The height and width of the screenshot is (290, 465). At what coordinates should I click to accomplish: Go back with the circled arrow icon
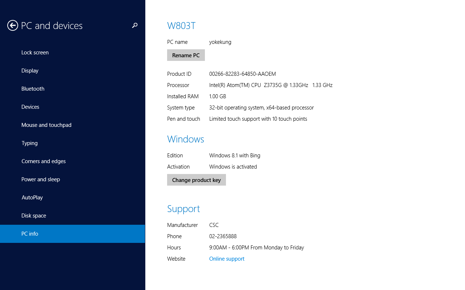click(x=13, y=25)
